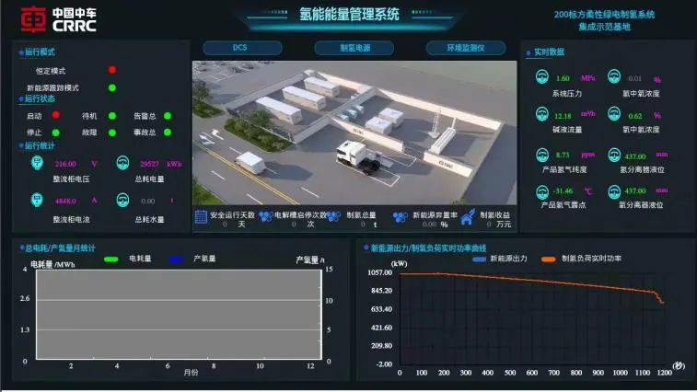Open the 环境监测仪 tab
Image resolution: width=697 pixels, height=392 pixels.
click(x=466, y=48)
